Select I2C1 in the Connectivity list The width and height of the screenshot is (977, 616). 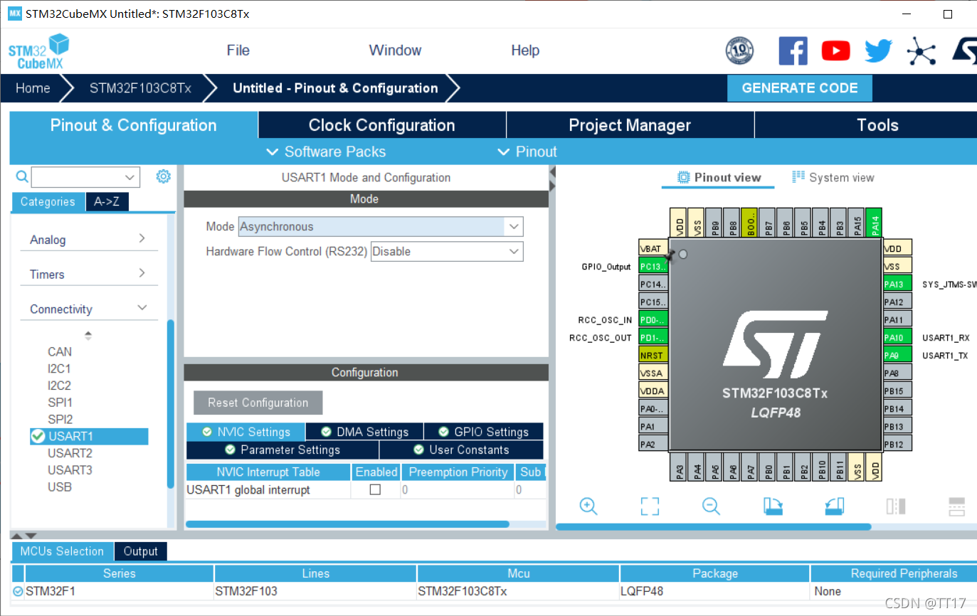[x=59, y=368]
